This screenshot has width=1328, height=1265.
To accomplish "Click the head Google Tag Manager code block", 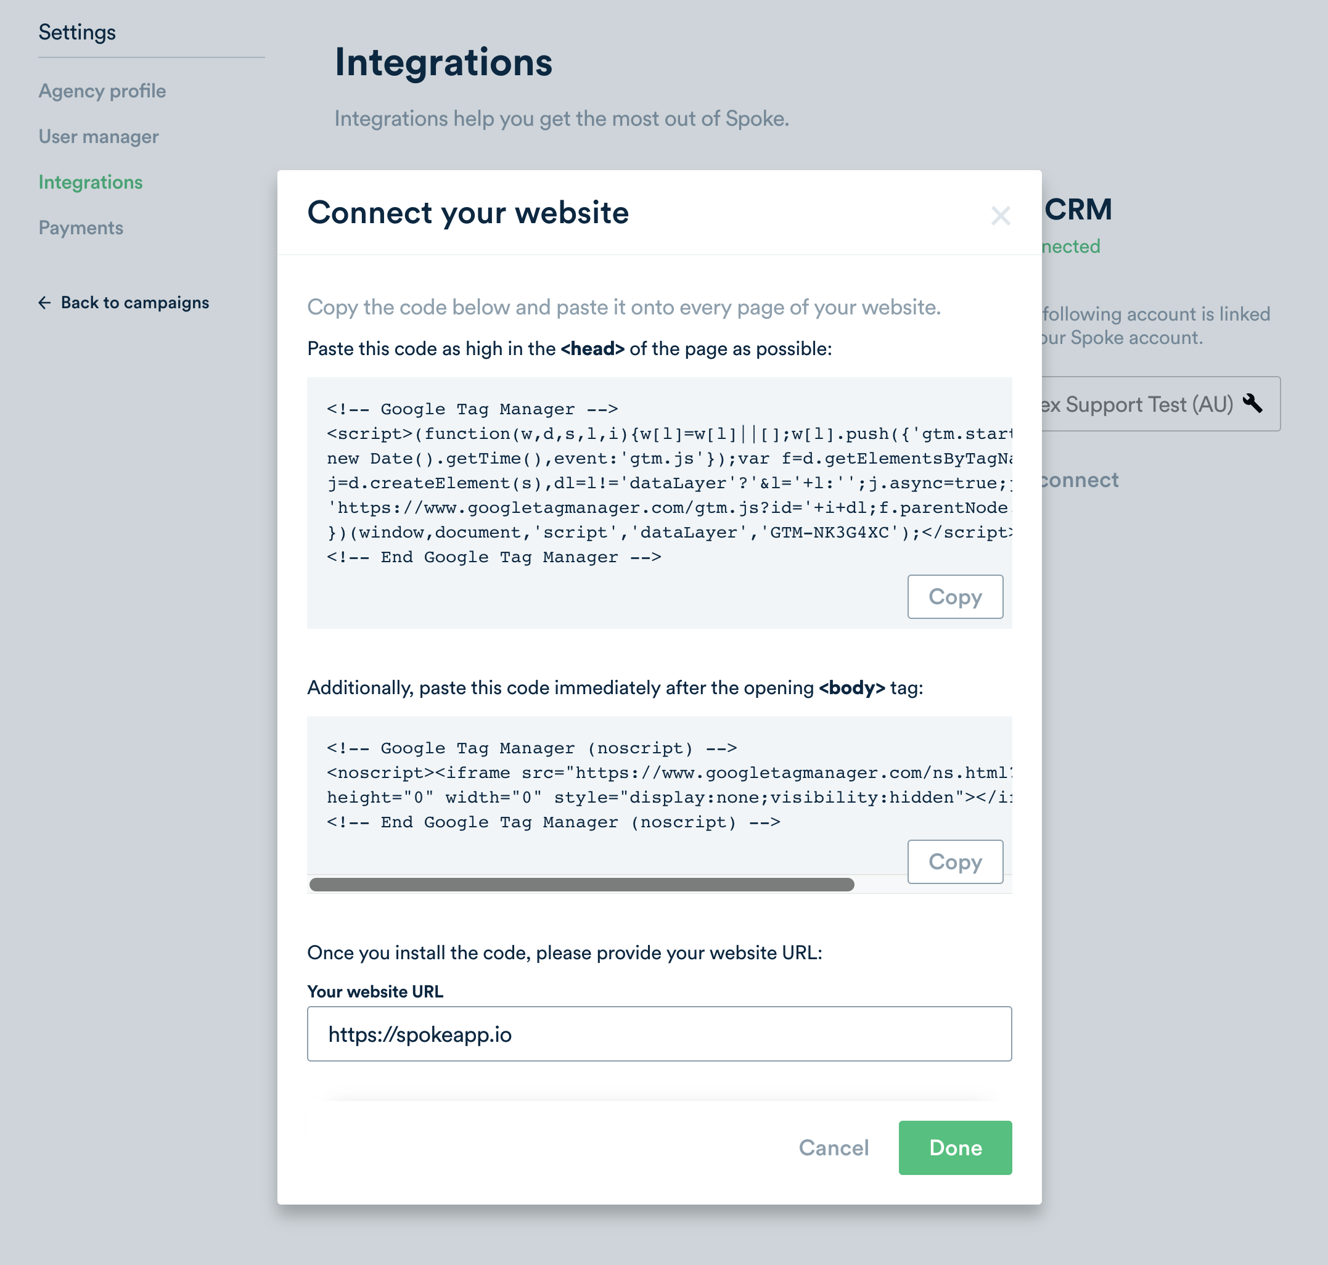I will (x=659, y=502).
